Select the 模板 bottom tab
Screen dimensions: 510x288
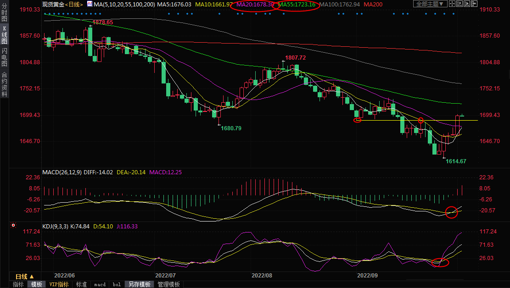(x=36, y=284)
